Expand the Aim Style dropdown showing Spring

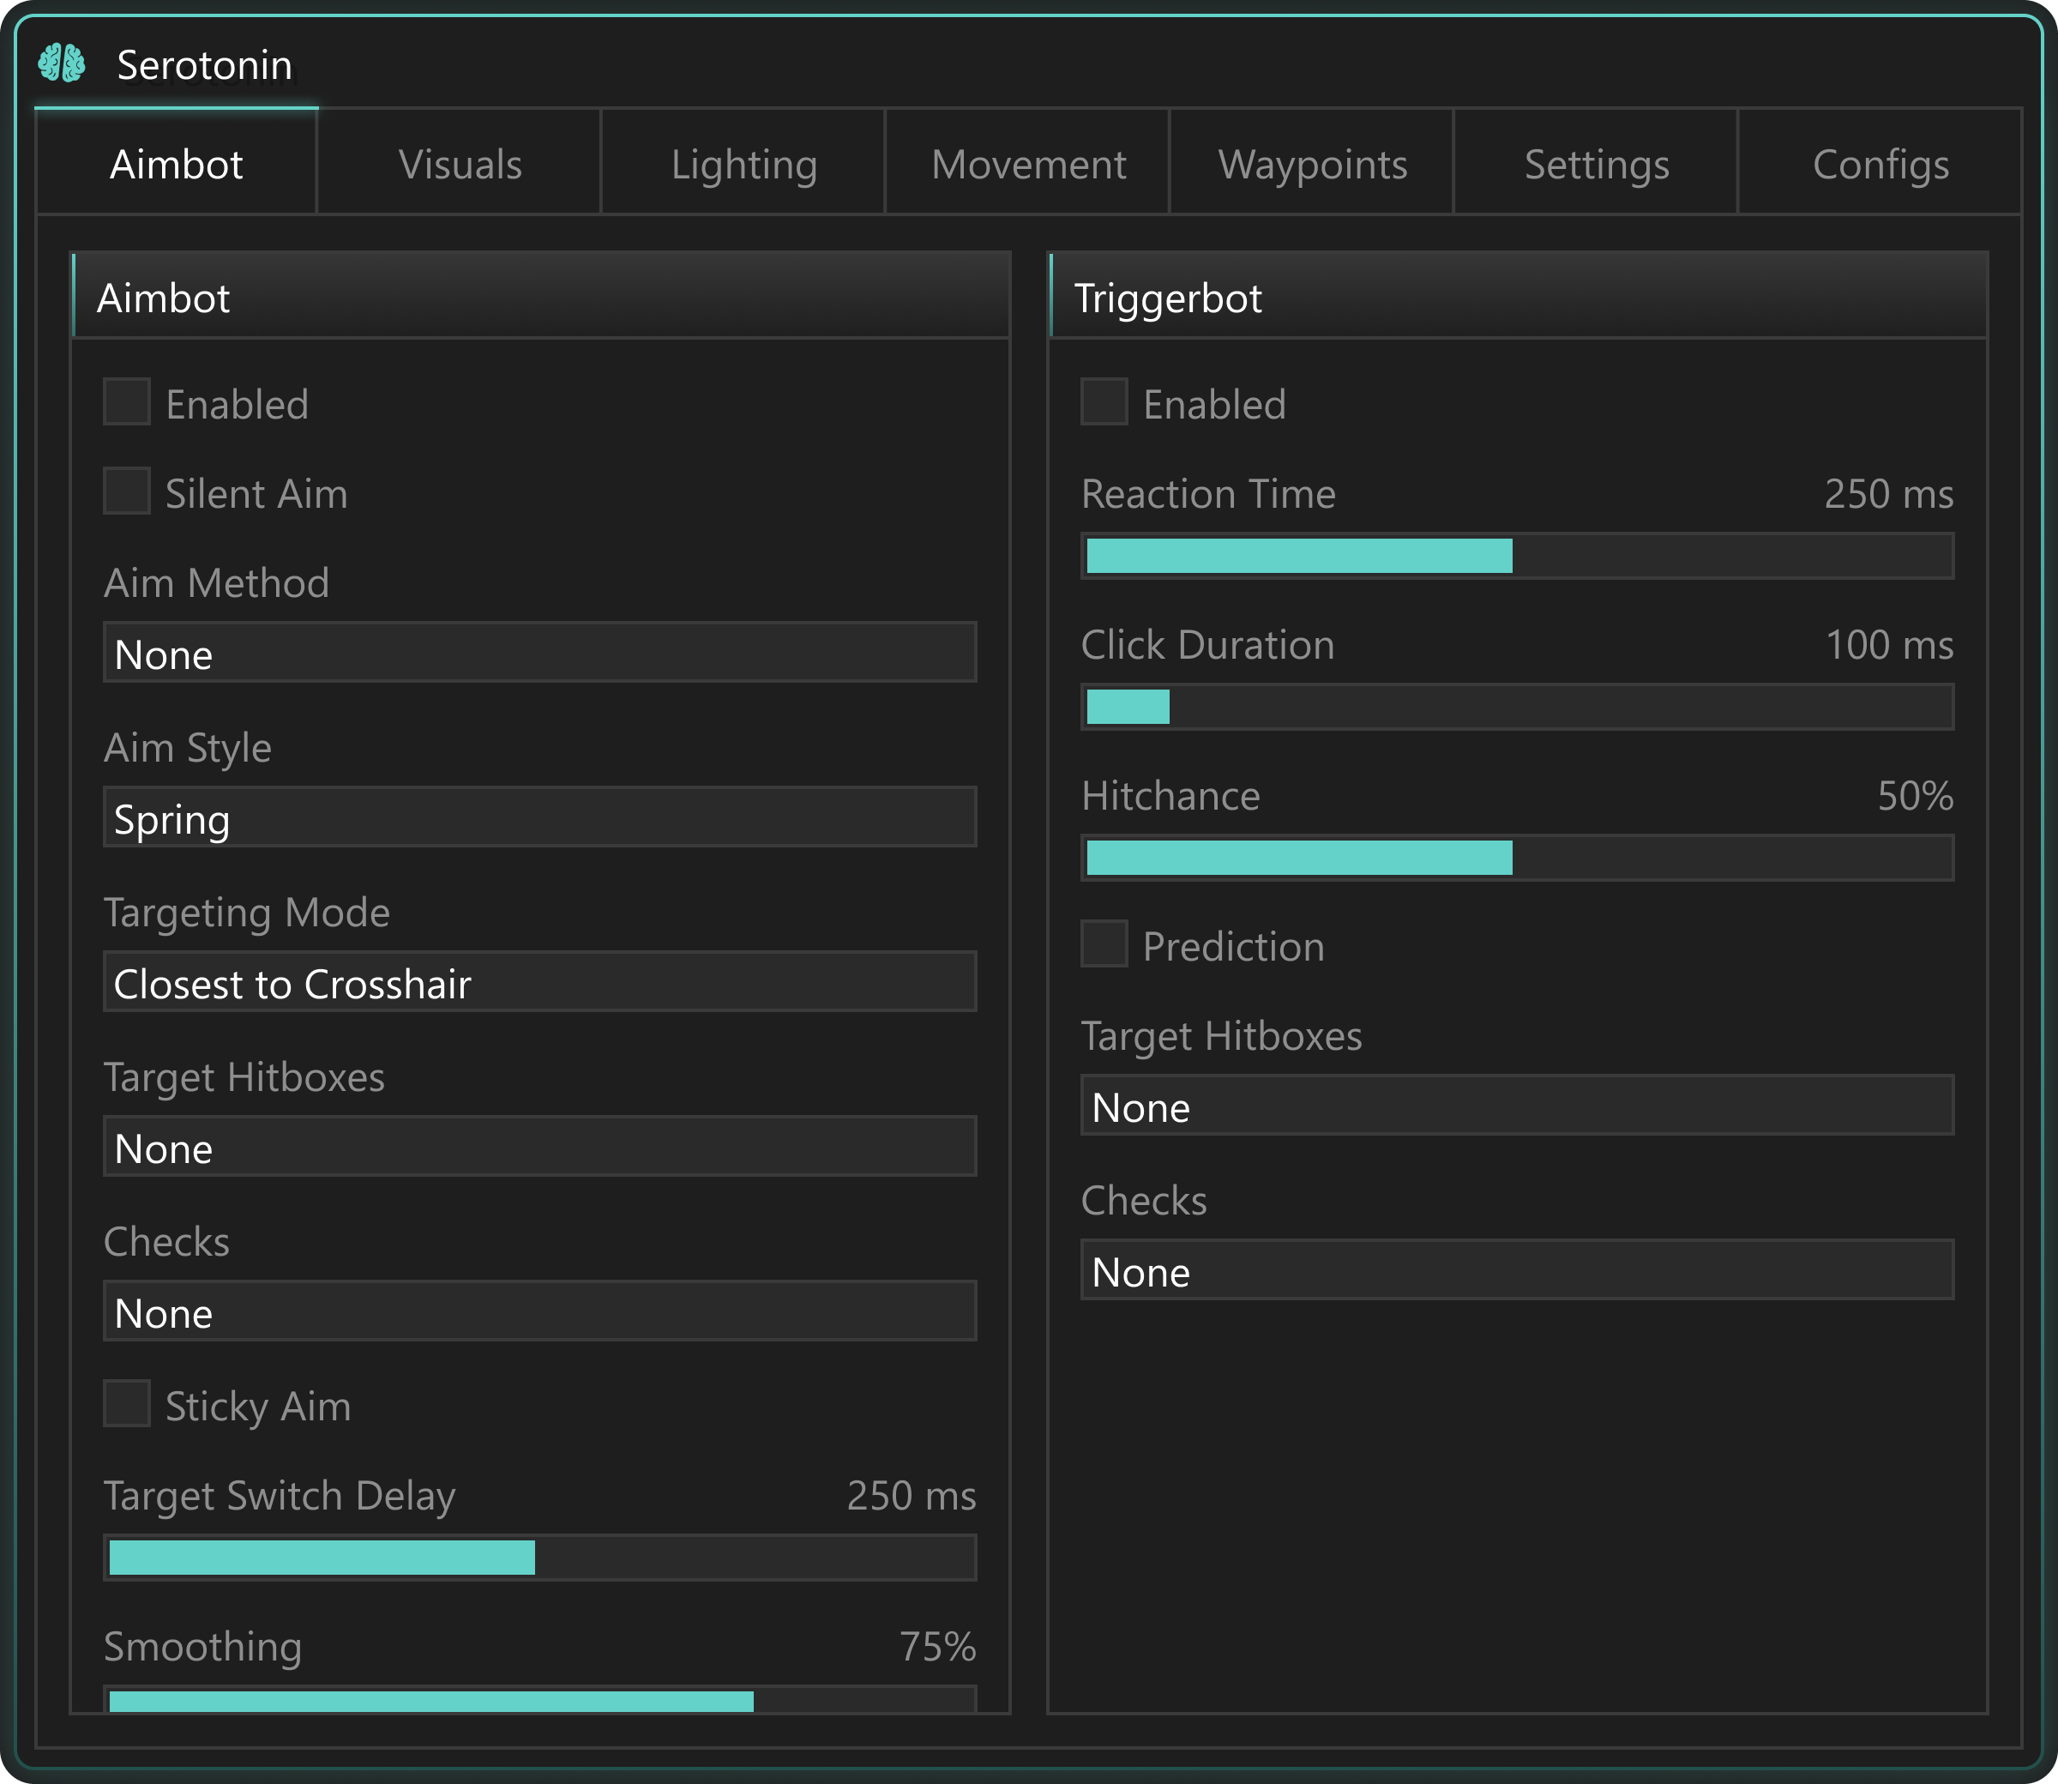[540, 817]
